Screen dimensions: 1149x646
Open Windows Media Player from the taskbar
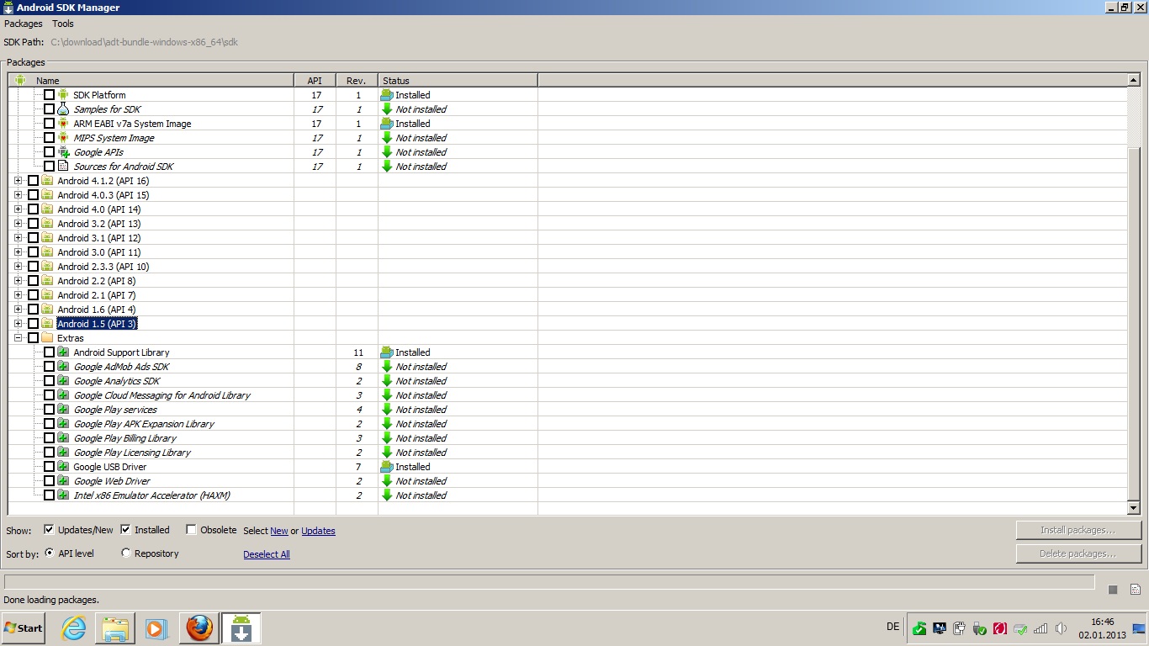[x=156, y=628]
